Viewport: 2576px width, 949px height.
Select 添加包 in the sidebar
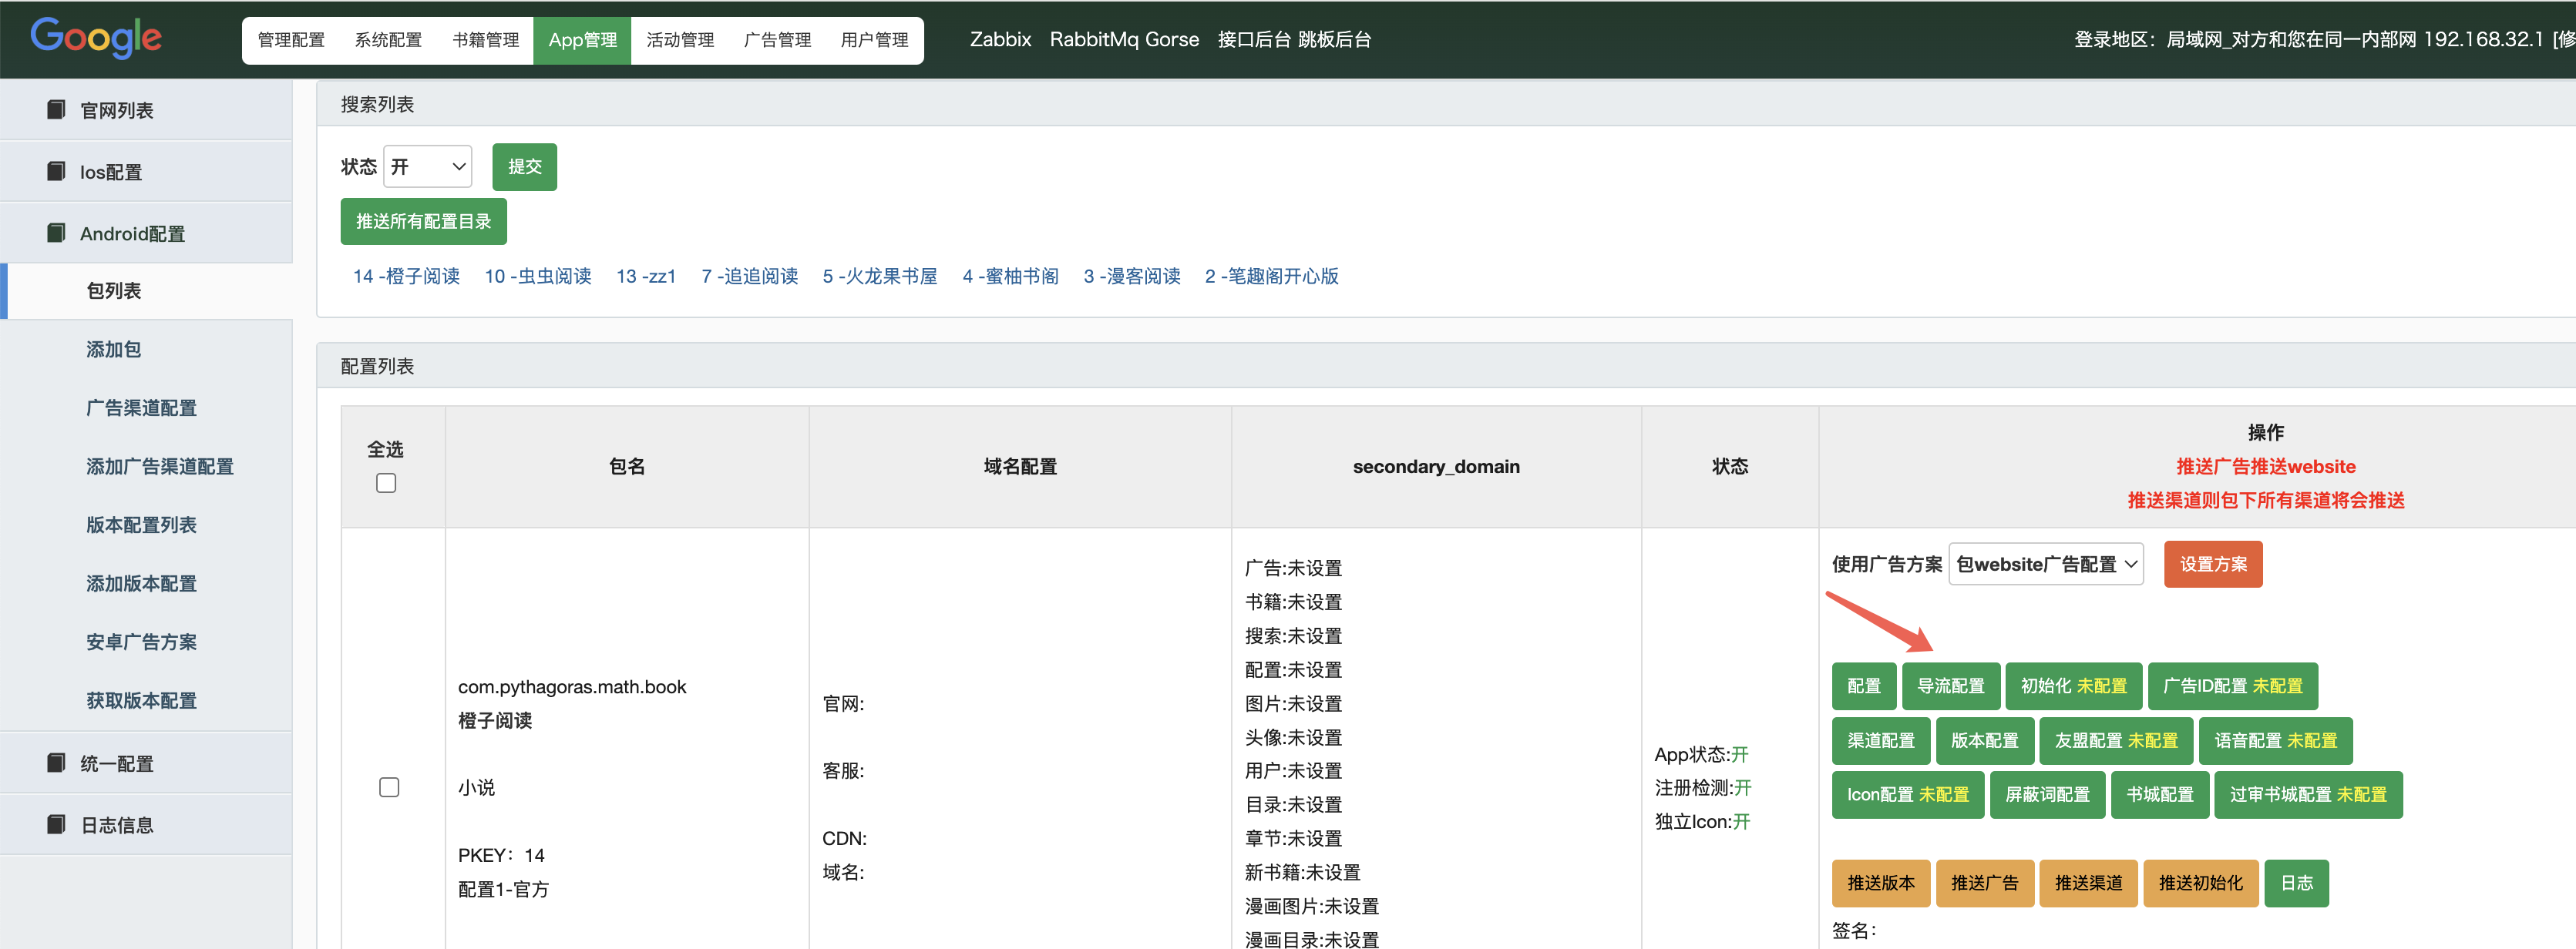click(x=113, y=349)
